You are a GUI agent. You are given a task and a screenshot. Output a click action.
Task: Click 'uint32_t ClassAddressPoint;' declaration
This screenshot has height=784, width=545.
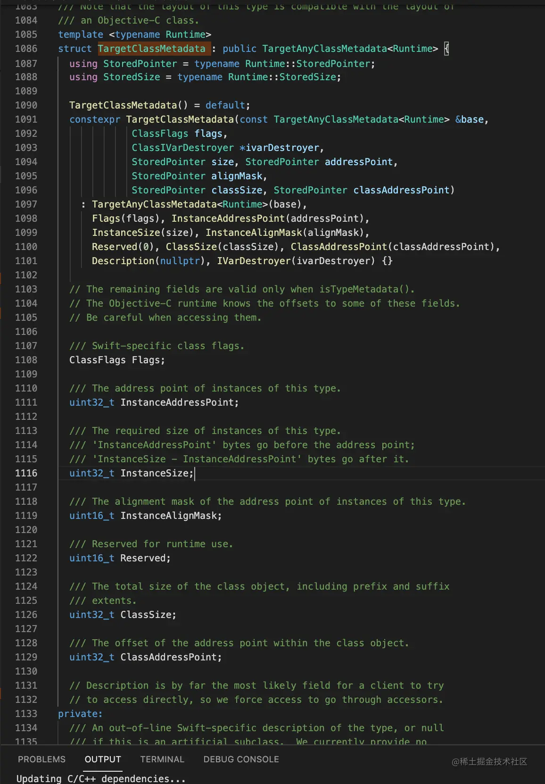(146, 657)
